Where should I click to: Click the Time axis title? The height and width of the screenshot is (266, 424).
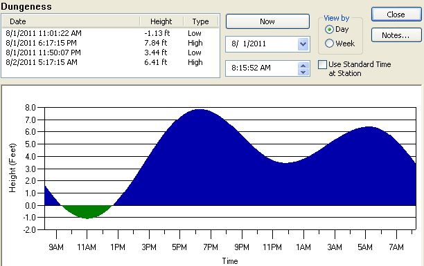(230, 261)
